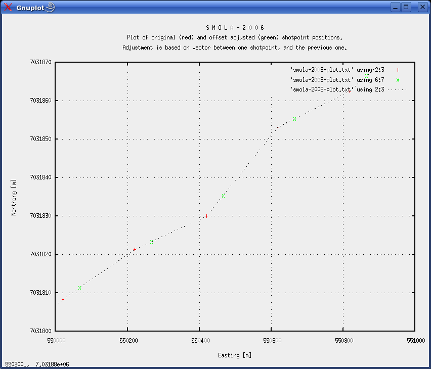Select the red shotpoint marker near northing 7031830
431x369 pixels.
point(206,216)
